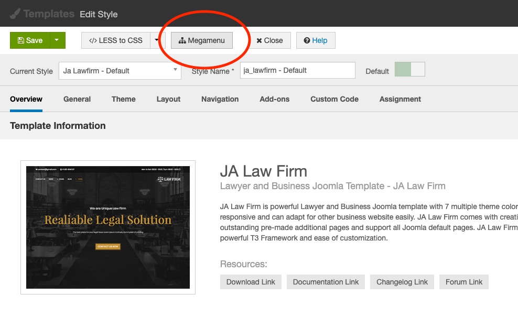
Task: Click the Style Name input field
Action: [x=297, y=70]
